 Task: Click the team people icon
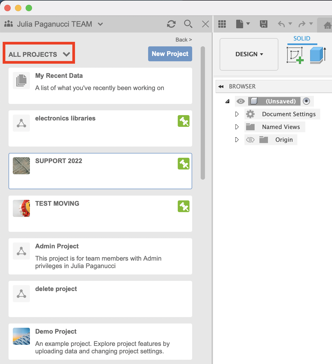tap(9, 24)
